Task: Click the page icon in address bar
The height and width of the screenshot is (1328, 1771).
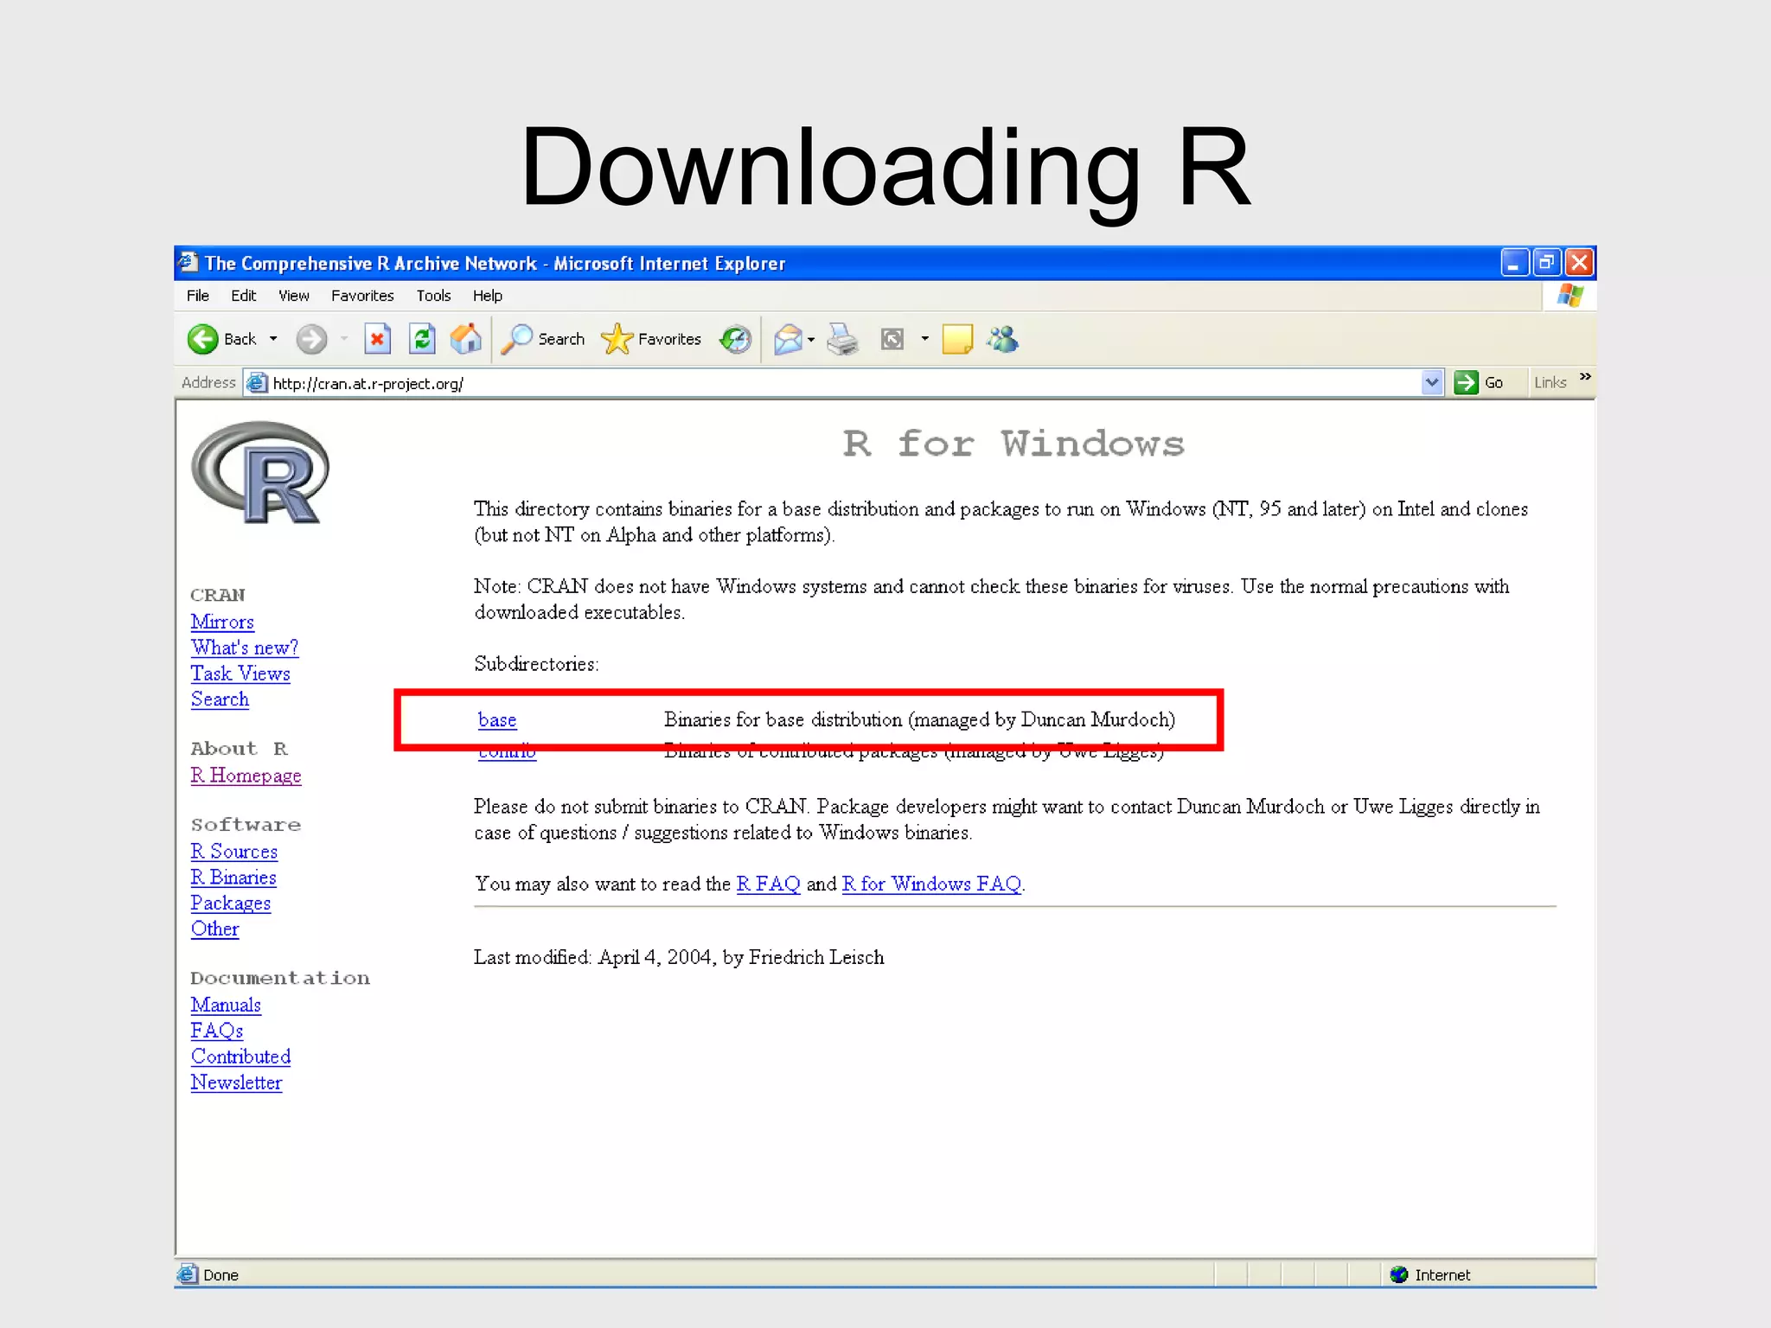Action: (x=257, y=383)
